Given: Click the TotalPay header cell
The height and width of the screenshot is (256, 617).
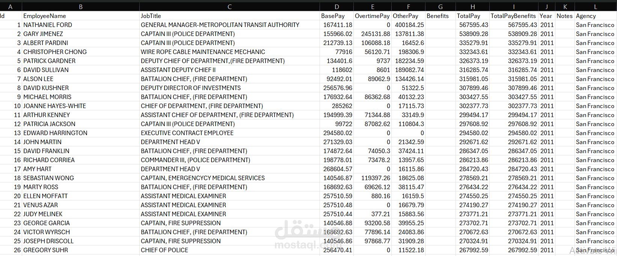Looking at the screenshot, I should pyautogui.click(x=472, y=16).
